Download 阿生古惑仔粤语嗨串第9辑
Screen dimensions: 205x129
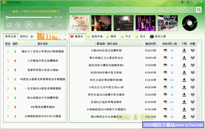click(184, 80)
